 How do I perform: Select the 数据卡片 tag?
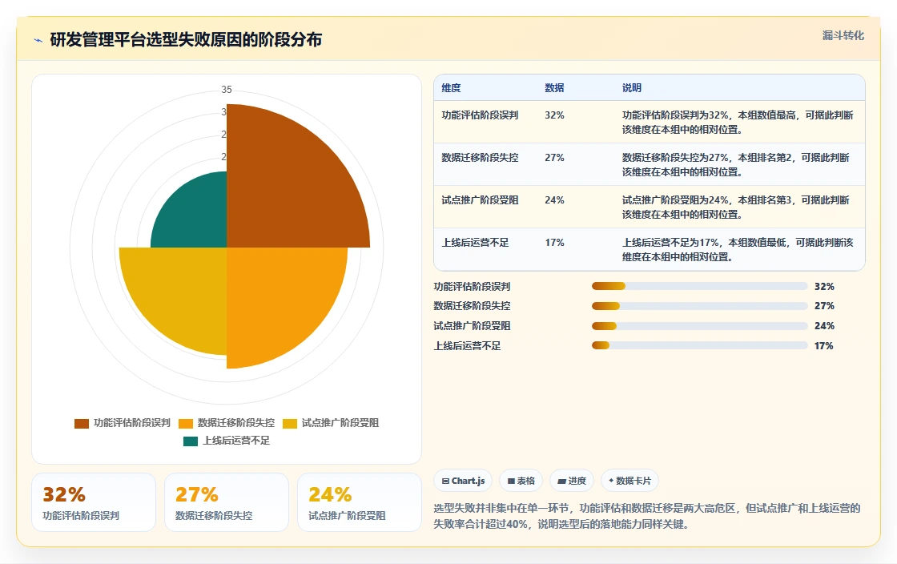[630, 481]
